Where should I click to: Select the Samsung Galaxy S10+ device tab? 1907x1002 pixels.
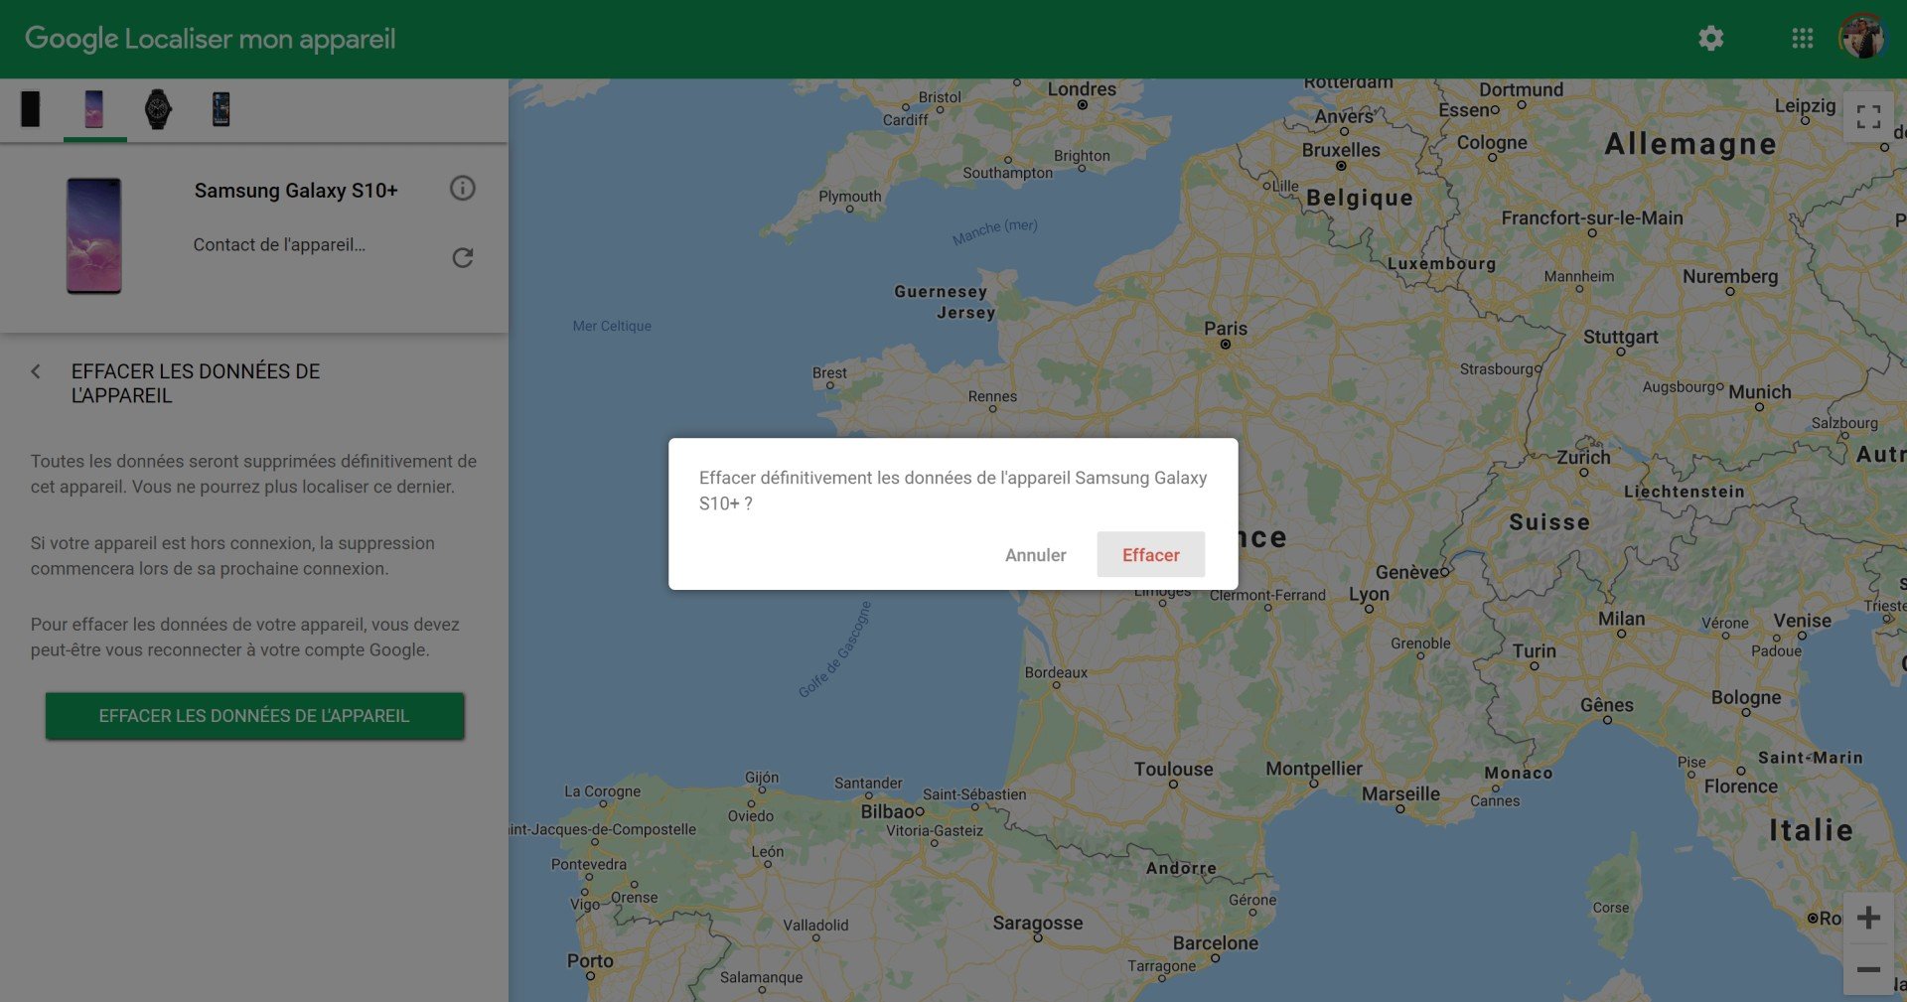click(94, 109)
